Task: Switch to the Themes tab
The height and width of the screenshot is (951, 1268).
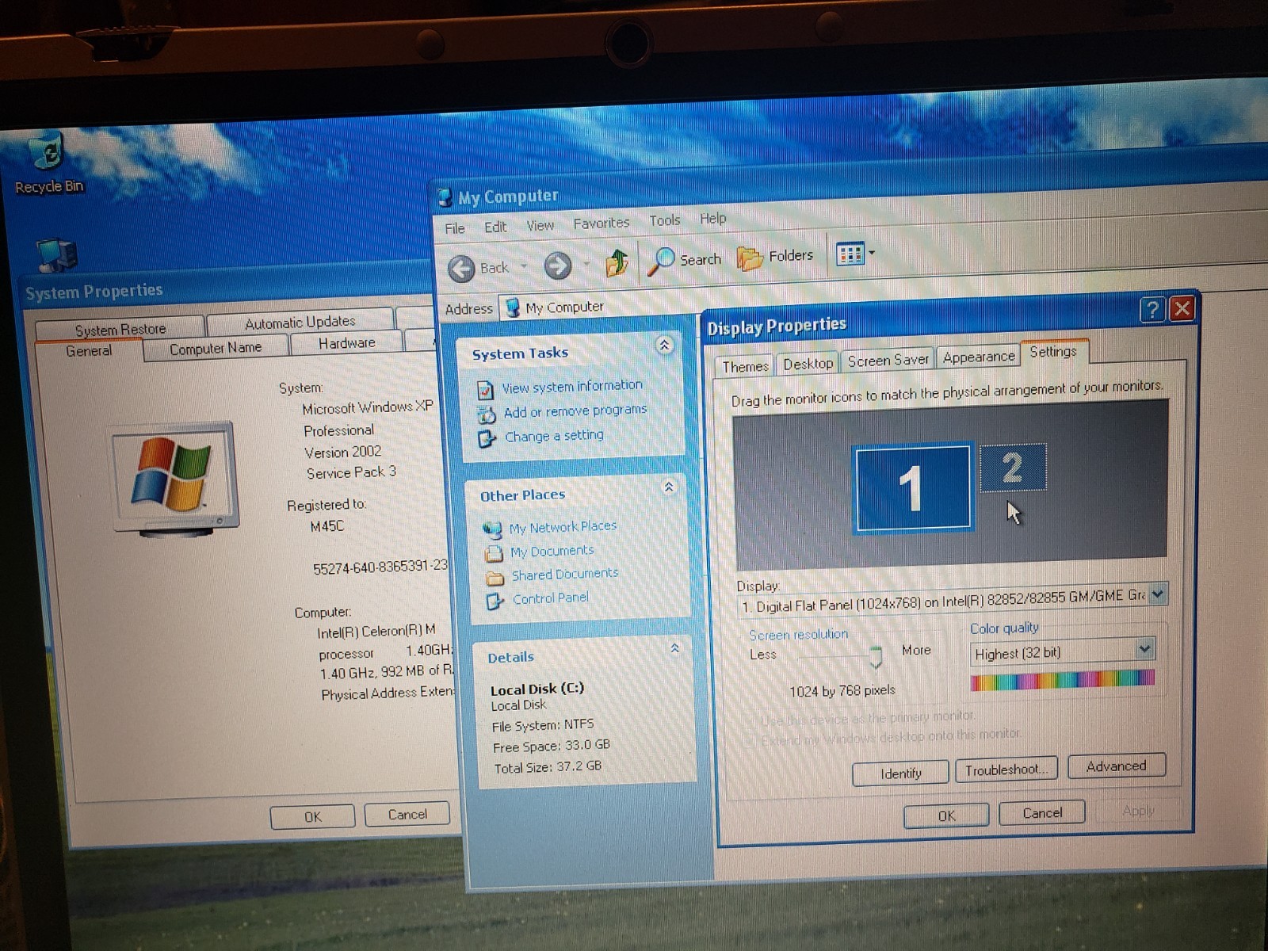Action: tap(745, 366)
